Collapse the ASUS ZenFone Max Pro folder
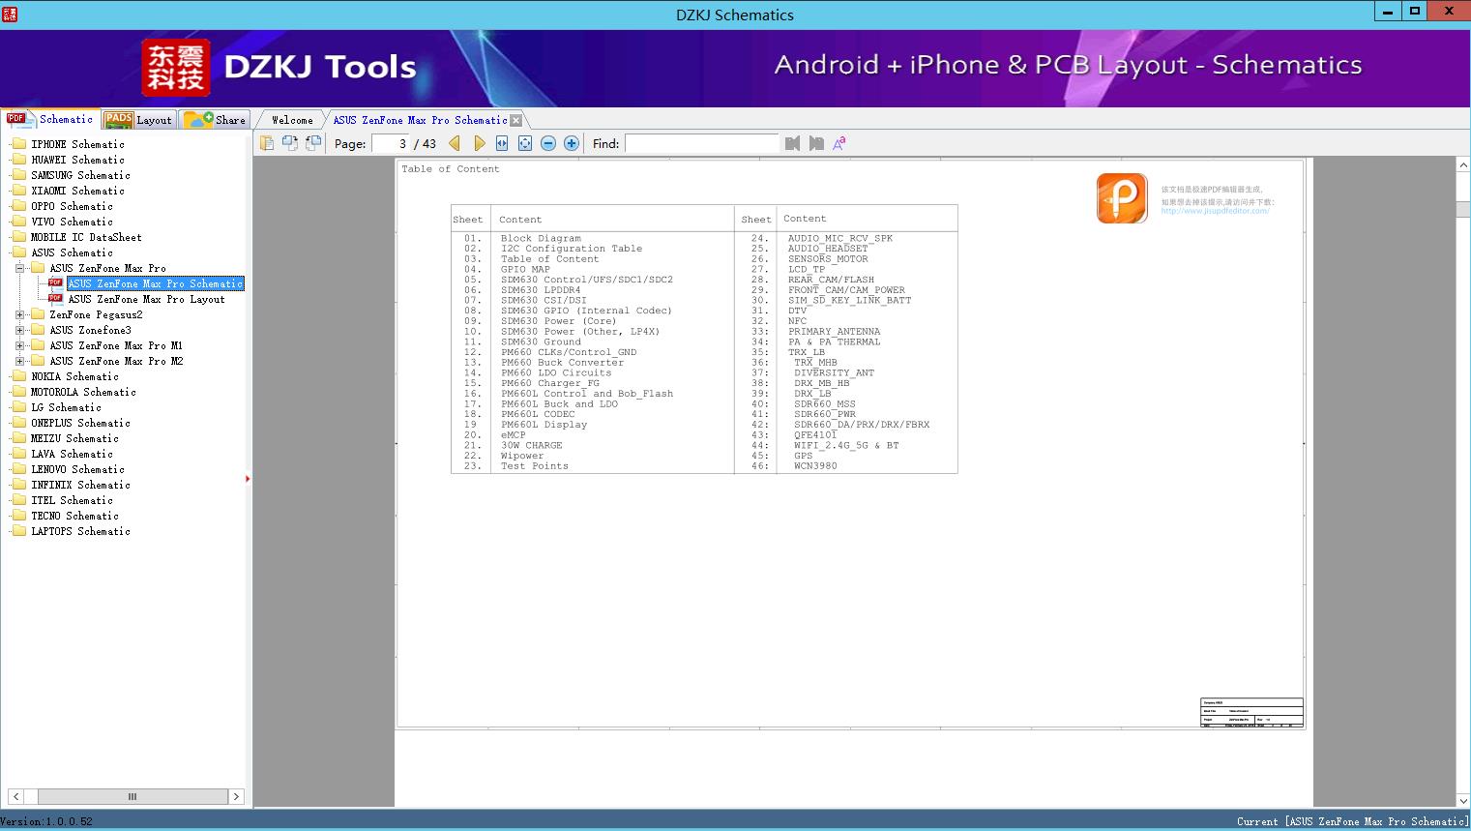The width and height of the screenshot is (1471, 831). pyautogui.click(x=19, y=268)
